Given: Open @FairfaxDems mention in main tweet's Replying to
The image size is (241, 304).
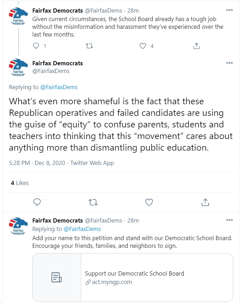Looking at the screenshot, I should point(59,87).
